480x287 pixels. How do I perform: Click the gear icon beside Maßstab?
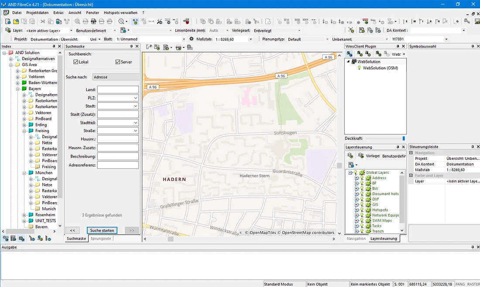click(x=191, y=39)
